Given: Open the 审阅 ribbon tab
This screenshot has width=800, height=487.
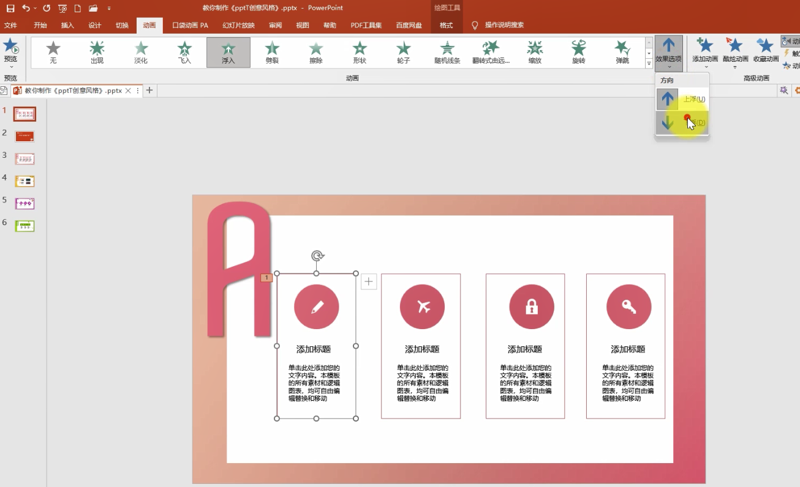Looking at the screenshot, I should pyautogui.click(x=275, y=25).
